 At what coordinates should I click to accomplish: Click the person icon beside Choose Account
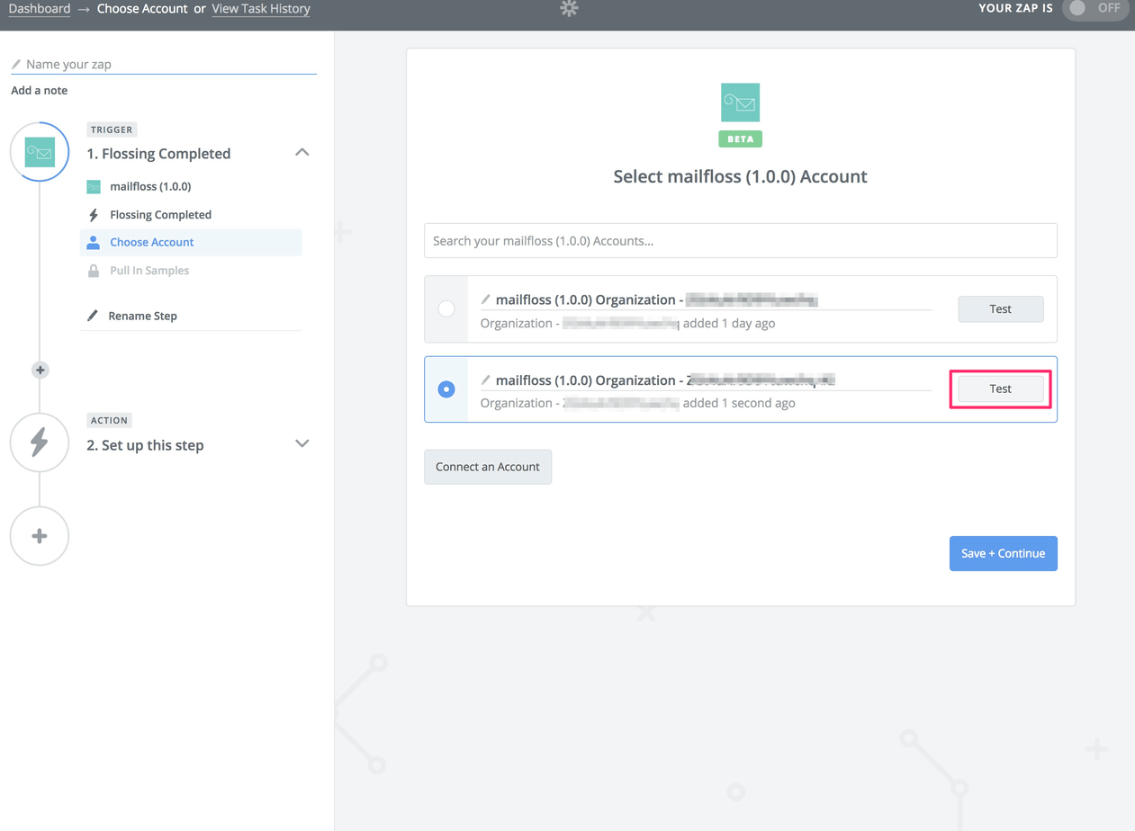click(94, 242)
